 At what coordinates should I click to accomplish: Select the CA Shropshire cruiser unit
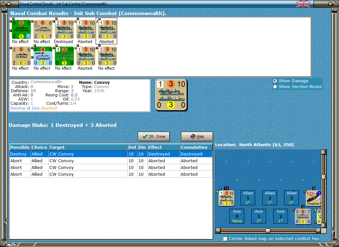point(43,30)
